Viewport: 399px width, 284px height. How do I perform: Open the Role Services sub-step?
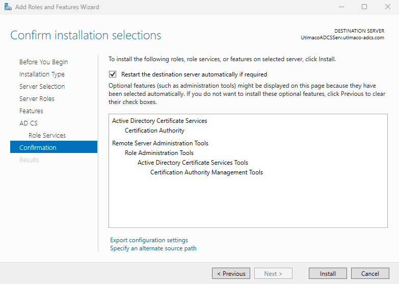pyautogui.click(x=47, y=136)
